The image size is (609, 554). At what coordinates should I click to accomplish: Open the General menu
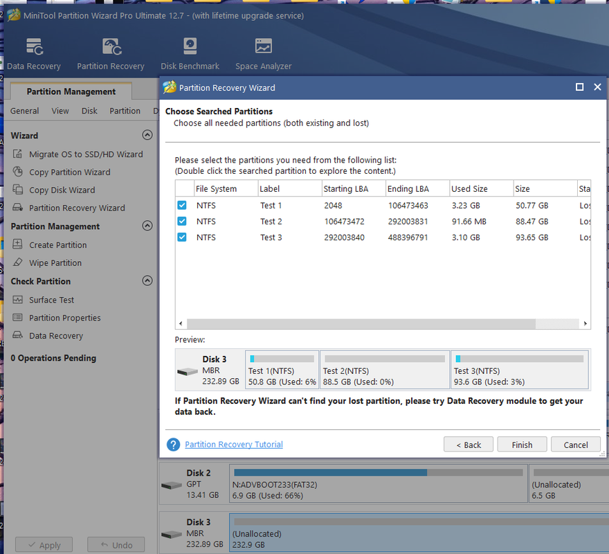(x=24, y=111)
